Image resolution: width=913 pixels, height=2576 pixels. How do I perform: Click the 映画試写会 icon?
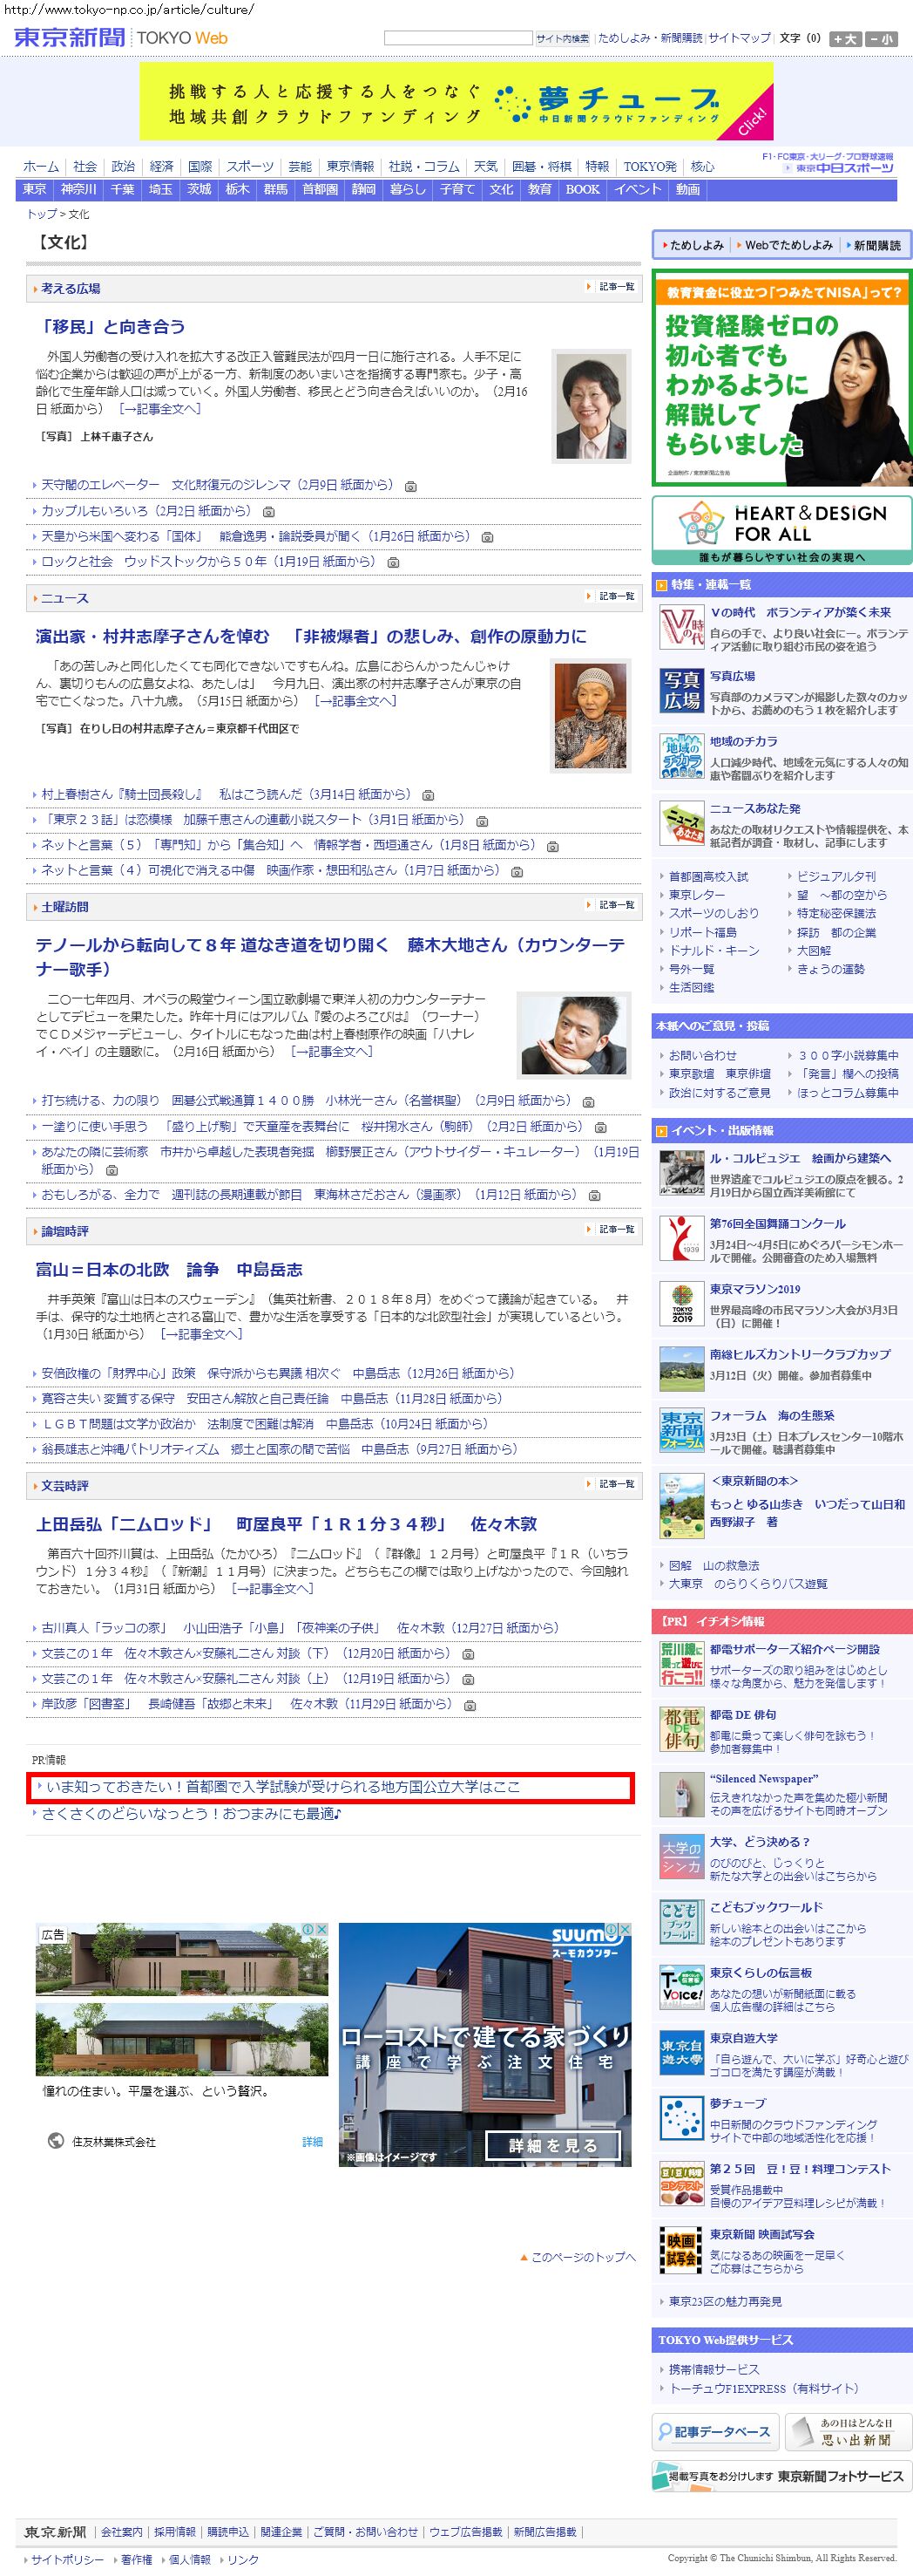pyautogui.click(x=681, y=2250)
